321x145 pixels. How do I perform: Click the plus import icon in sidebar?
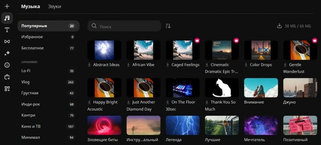tap(7, 6)
